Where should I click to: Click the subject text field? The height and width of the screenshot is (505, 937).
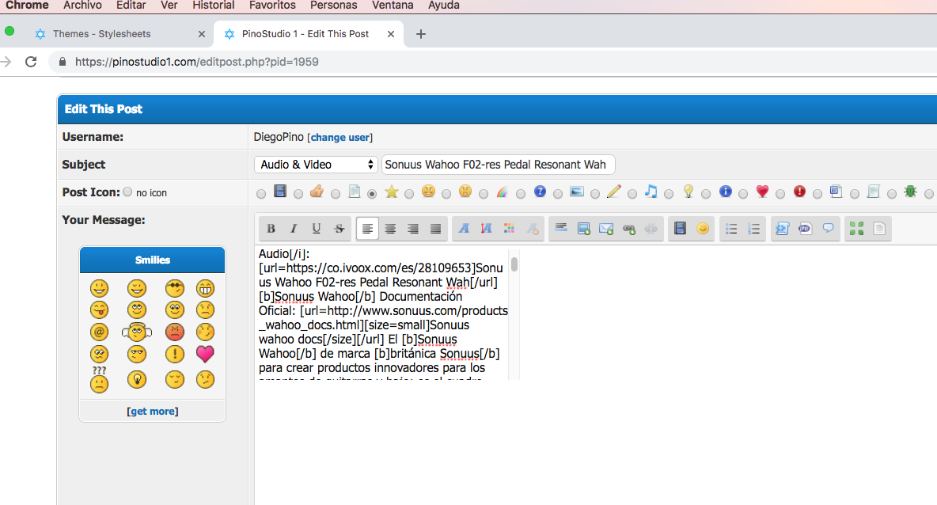(499, 165)
